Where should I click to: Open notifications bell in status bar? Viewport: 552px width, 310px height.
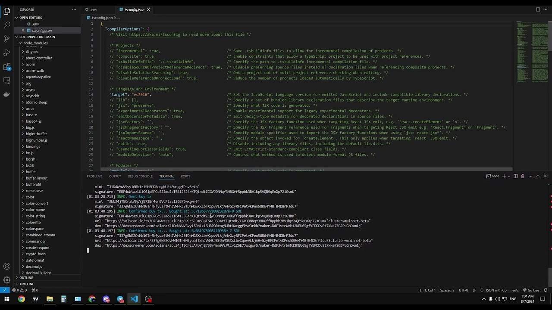546,290
